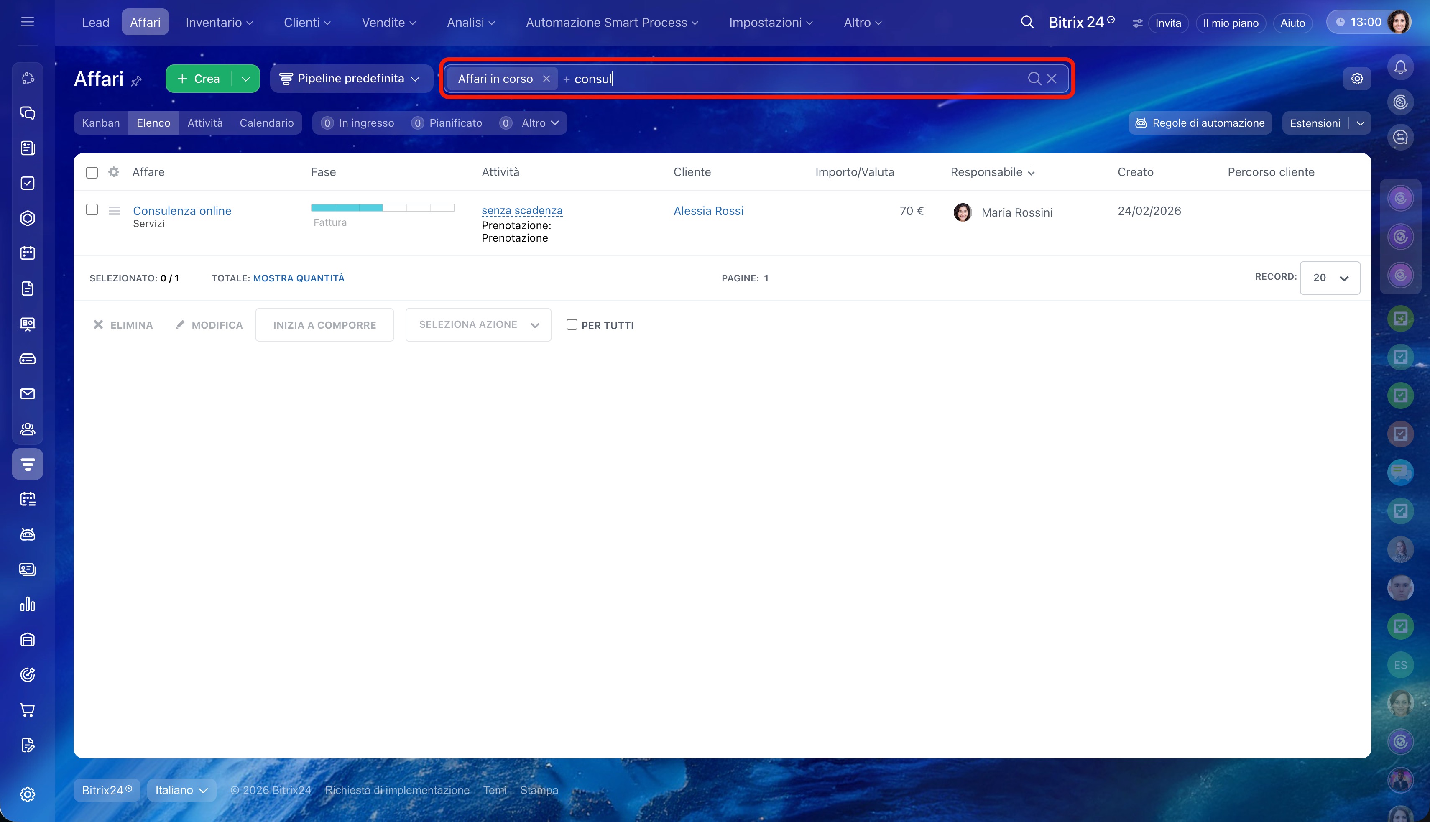Toggle the select-all checkbox in header
Screen dimensions: 1430x822
[92, 172]
